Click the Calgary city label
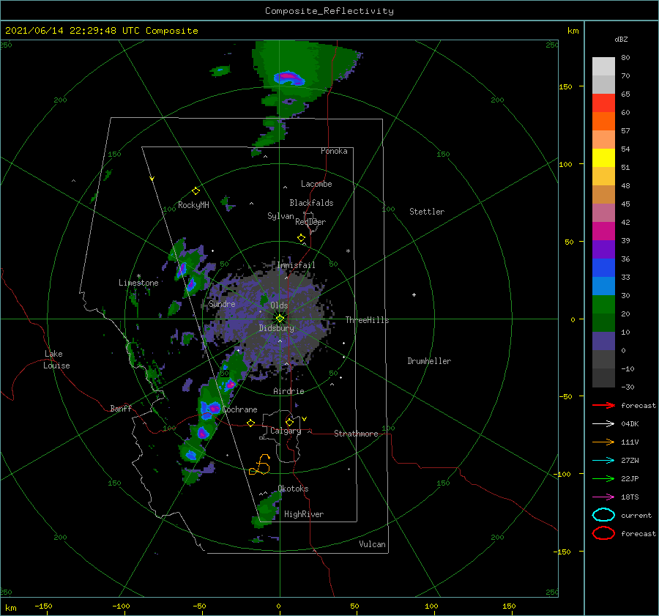This screenshot has width=659, height=616. (x=286, y=431)
